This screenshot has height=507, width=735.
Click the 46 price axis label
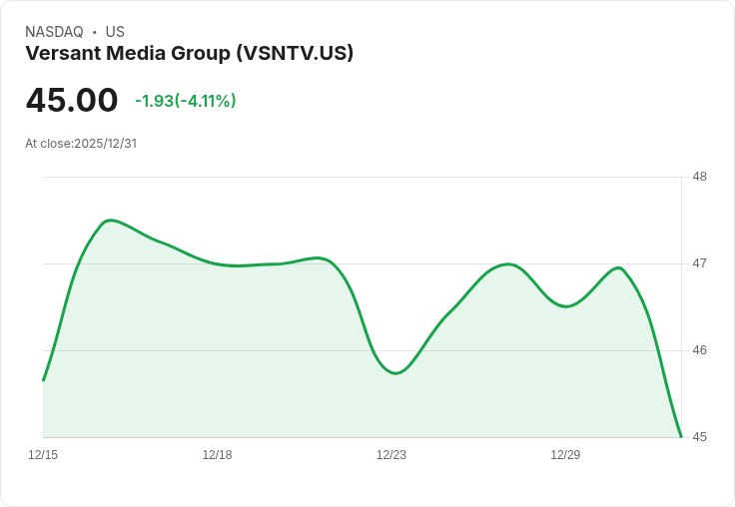point(699,350)
